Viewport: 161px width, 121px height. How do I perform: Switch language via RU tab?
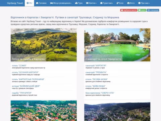pos(30,3)
